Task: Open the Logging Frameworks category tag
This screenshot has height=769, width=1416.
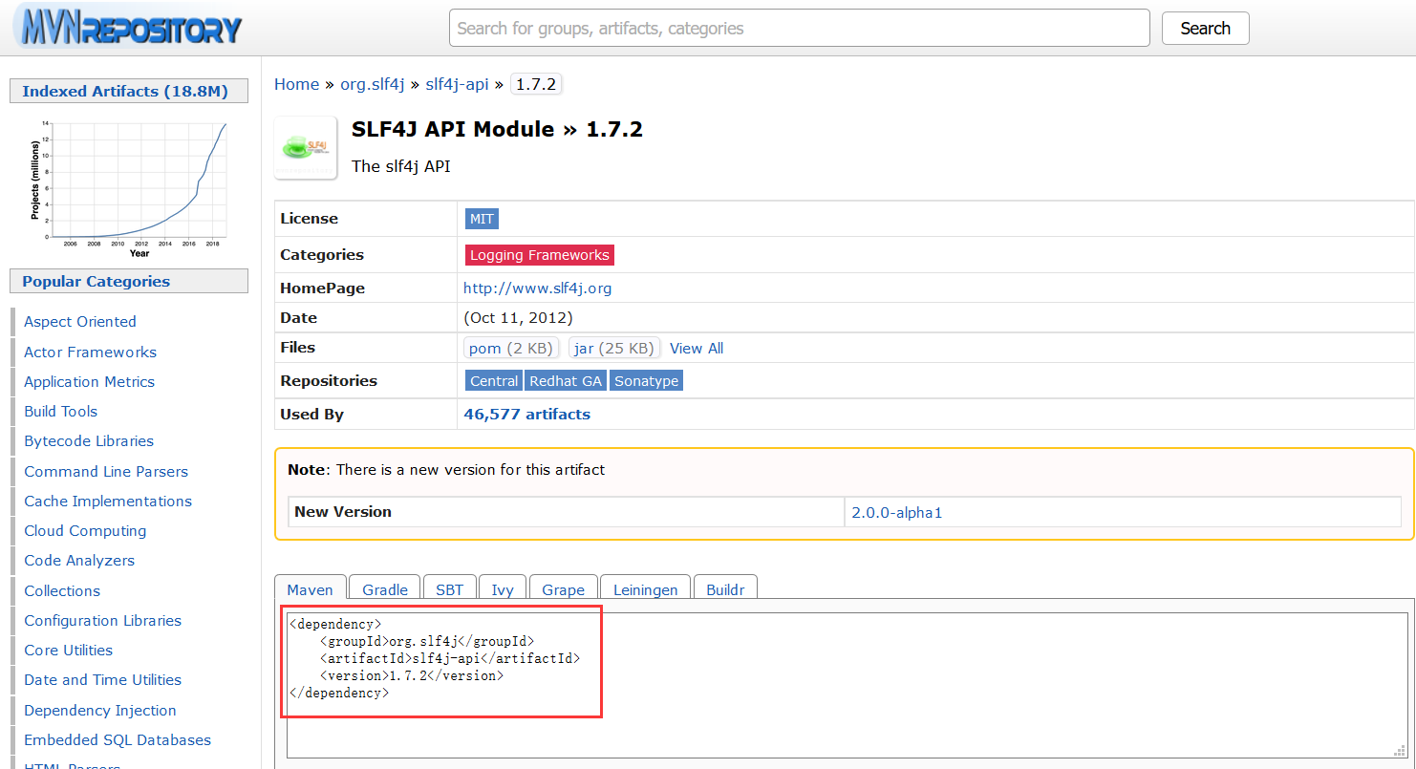Action: [x=539, y=255]
